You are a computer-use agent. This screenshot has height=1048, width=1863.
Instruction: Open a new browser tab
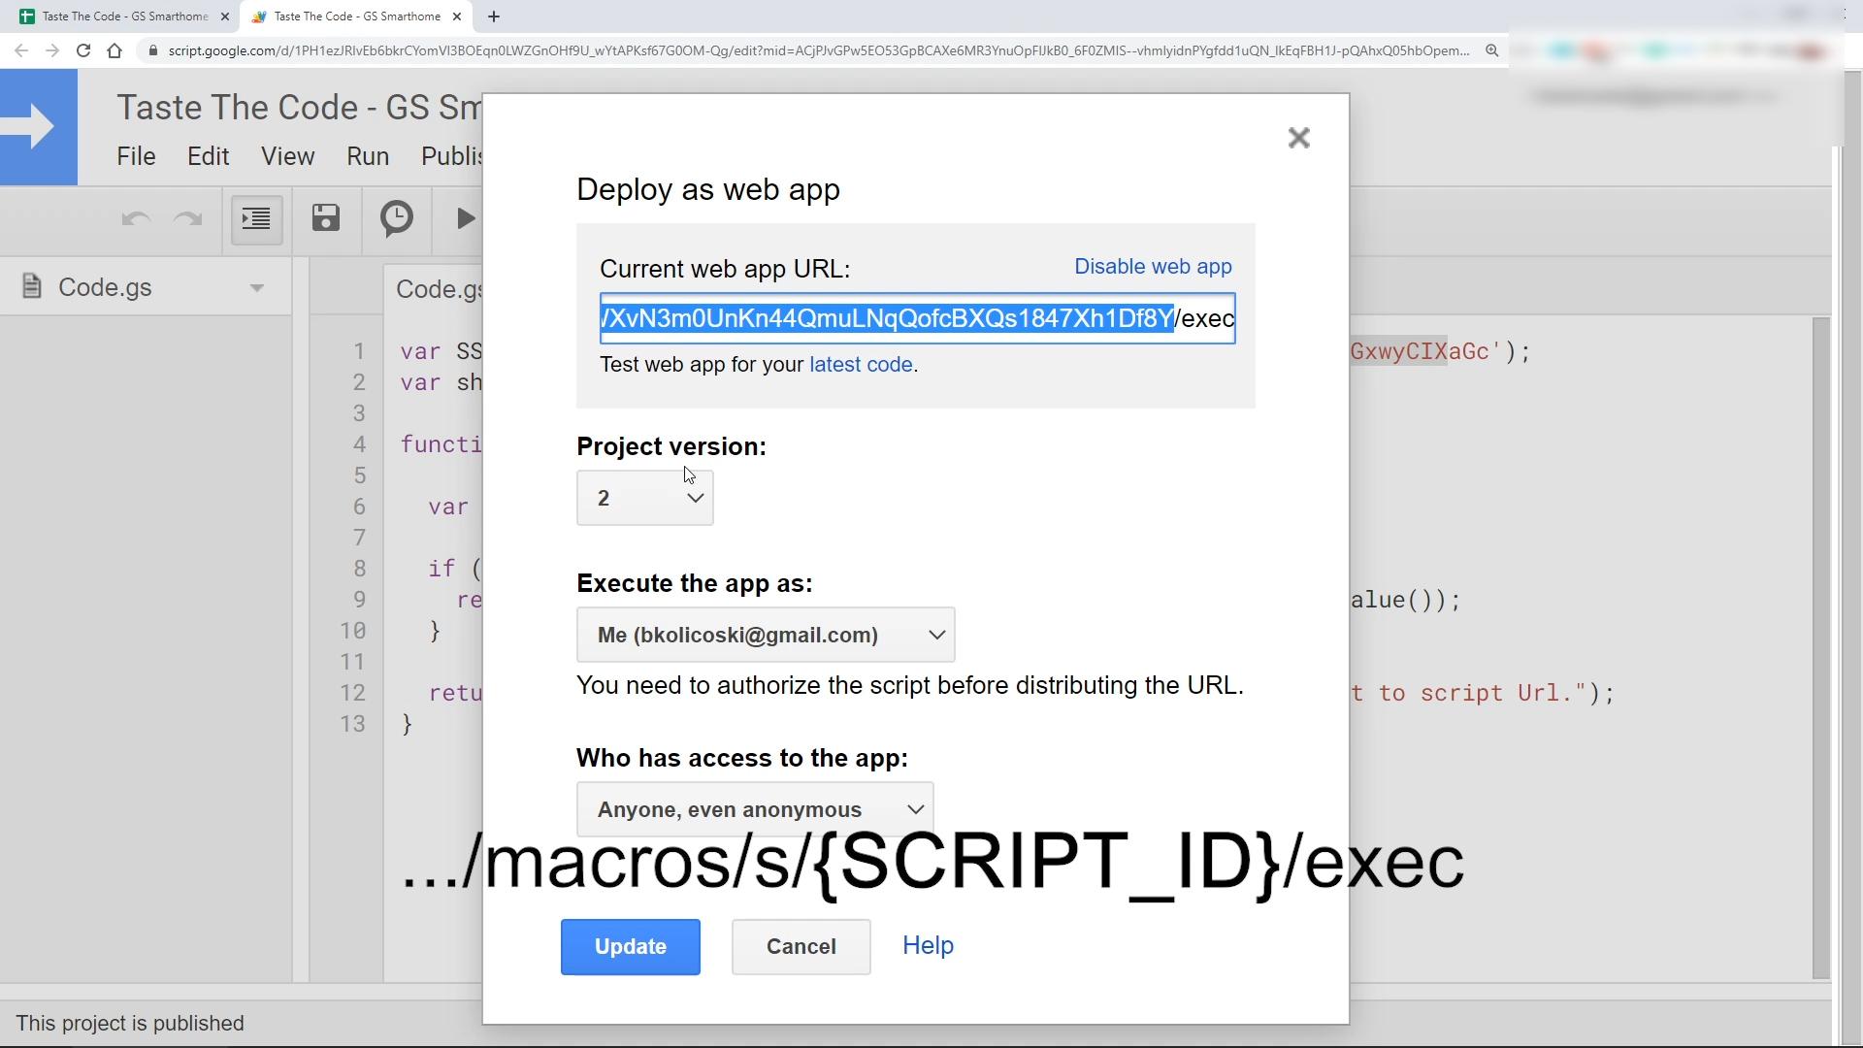pos(493,16)
